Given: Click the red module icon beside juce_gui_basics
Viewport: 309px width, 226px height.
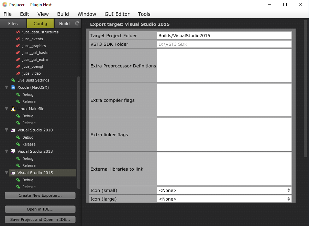Looking at the screenshot, I should pos(18,53).
